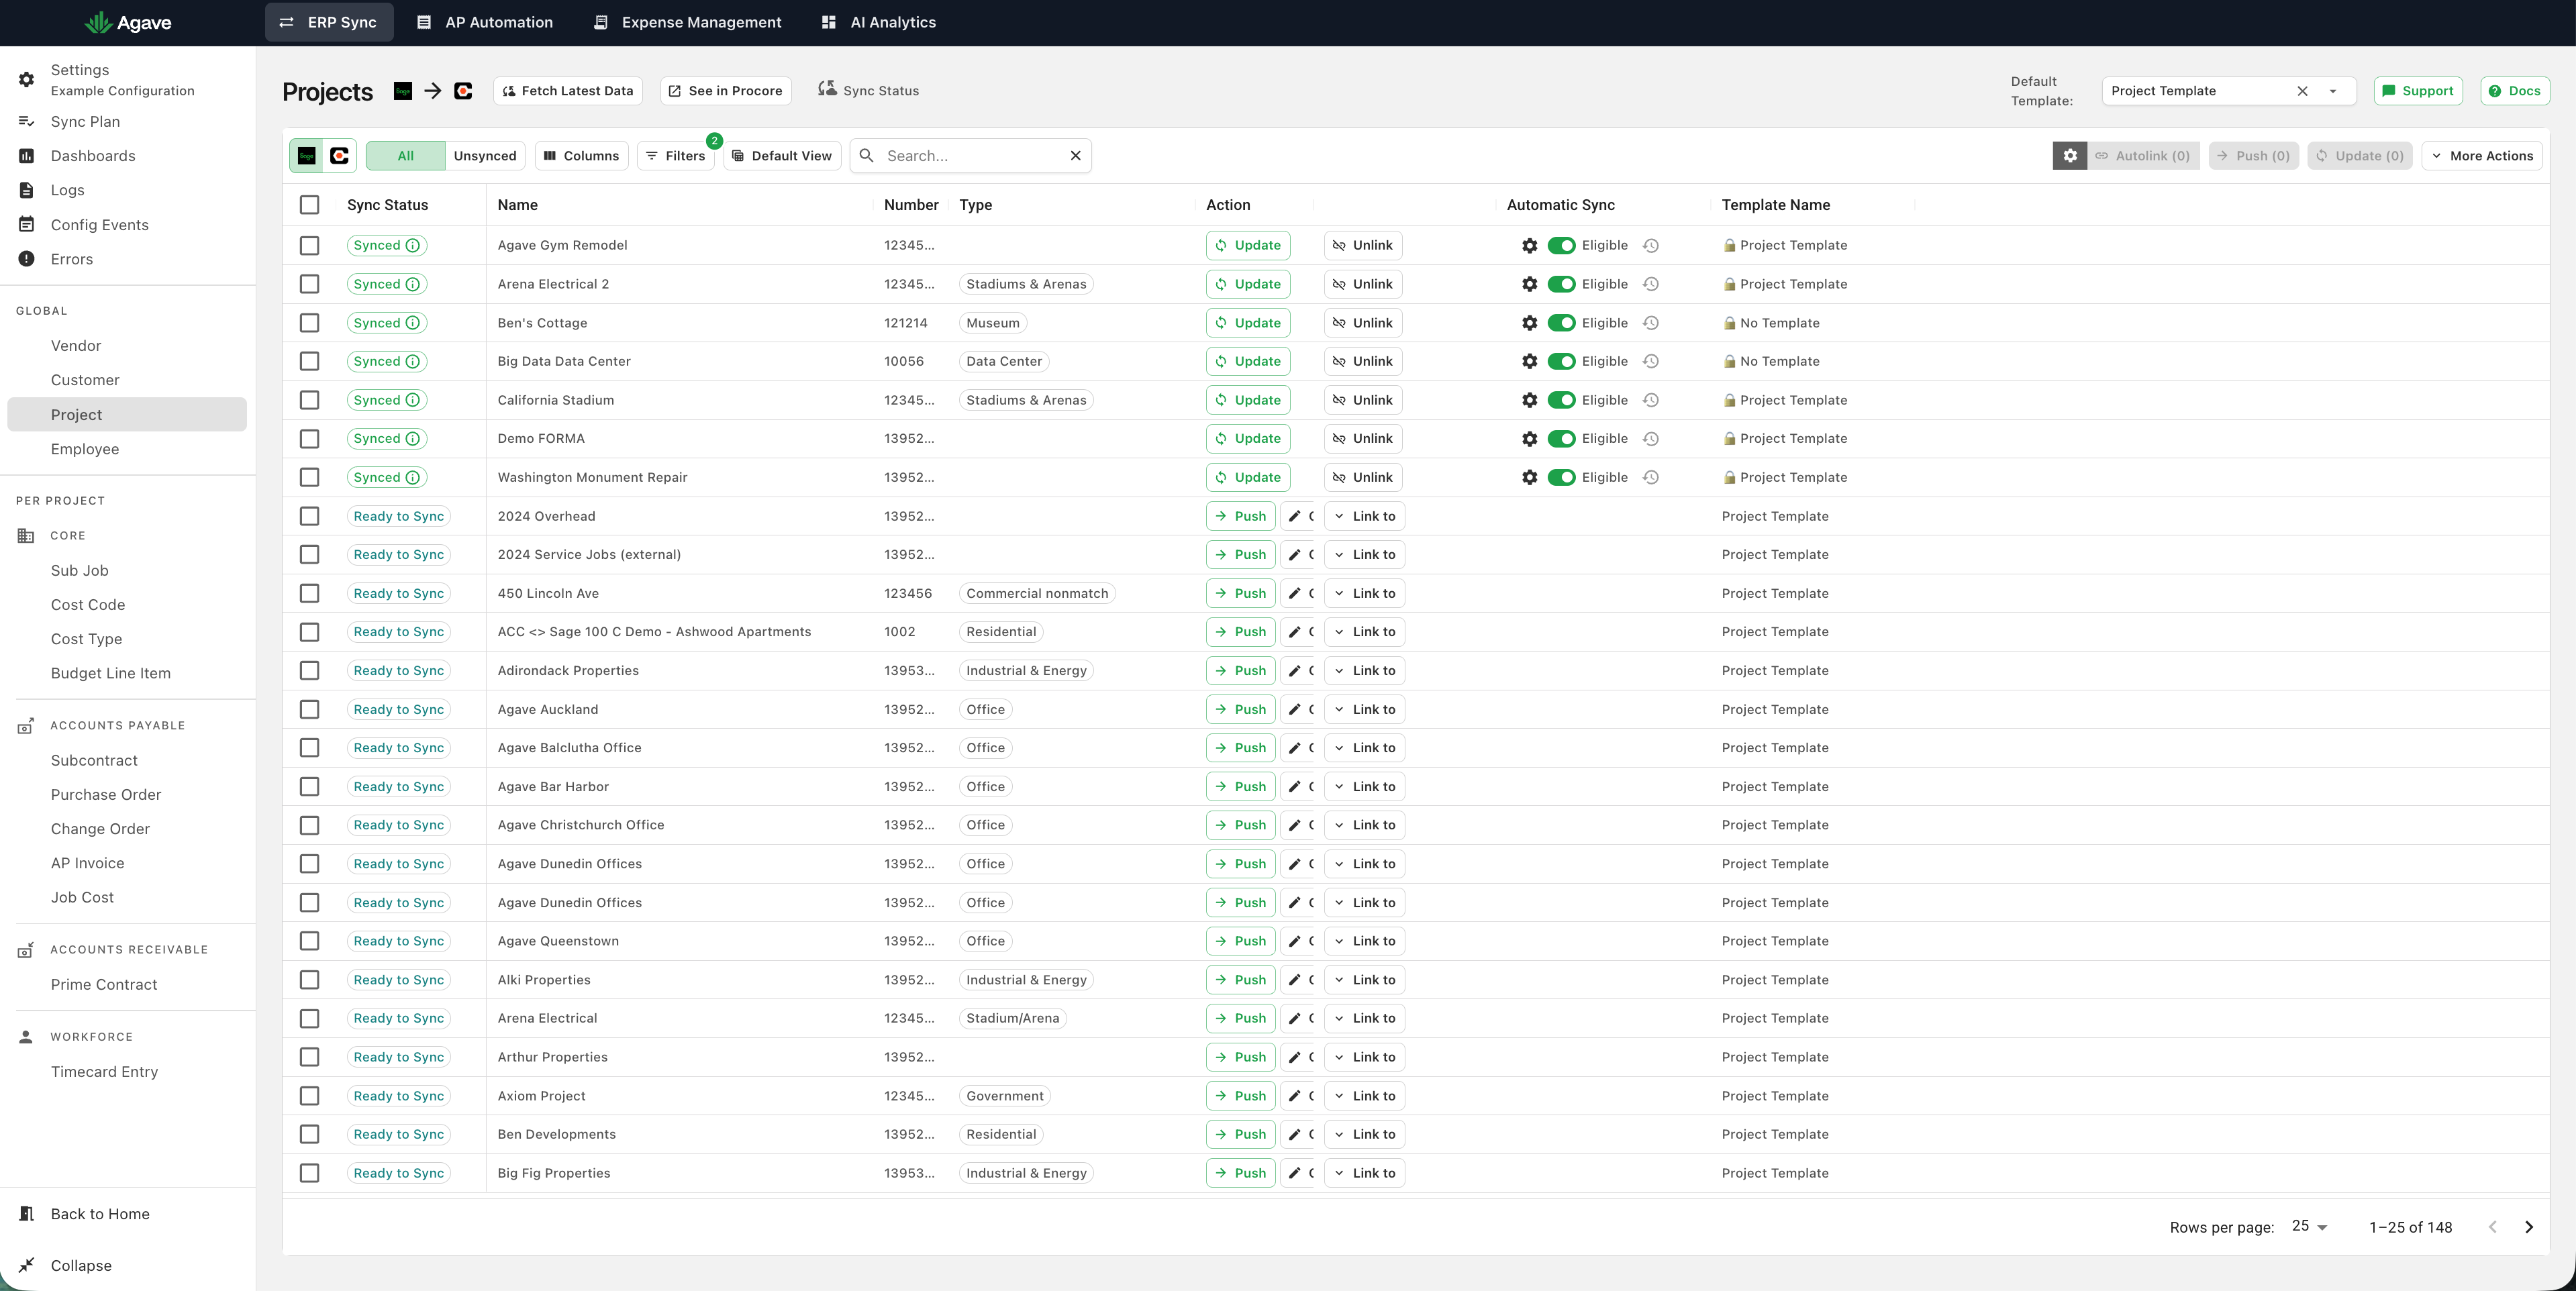Image resolution: width=2576 pixels, height=1291 pixels.
Task: Click edit pencil for Adirondack Properties row
Action: [x=1294, y=671]
